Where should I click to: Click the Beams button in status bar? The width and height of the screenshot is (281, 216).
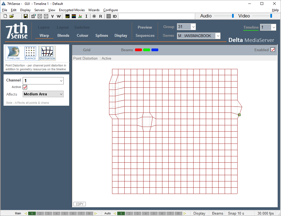tap(218, 213)
